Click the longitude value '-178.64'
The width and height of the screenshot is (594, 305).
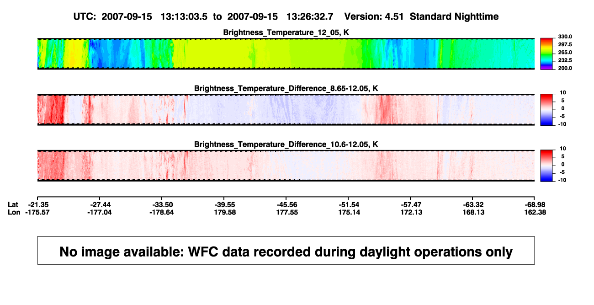pos(163,212)
